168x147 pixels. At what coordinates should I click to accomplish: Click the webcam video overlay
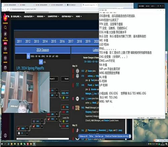pos(25,92)
